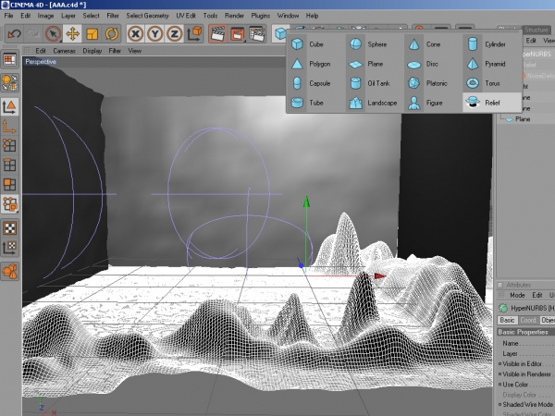Click the red X axis handle
The height and width of the screenshot is (416, 555).
380,275
